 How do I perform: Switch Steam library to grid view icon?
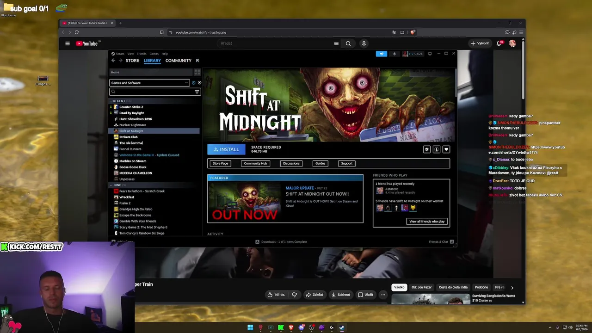(197, 72)
